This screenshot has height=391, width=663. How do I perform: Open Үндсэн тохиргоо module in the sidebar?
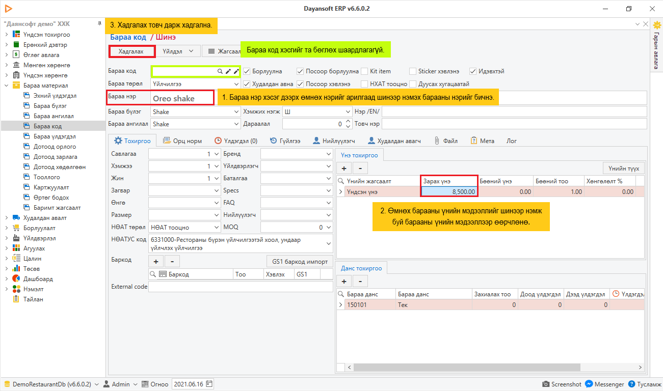coord(46,35)
